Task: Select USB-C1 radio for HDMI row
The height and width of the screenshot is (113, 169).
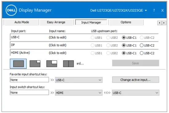Action: 124,53
